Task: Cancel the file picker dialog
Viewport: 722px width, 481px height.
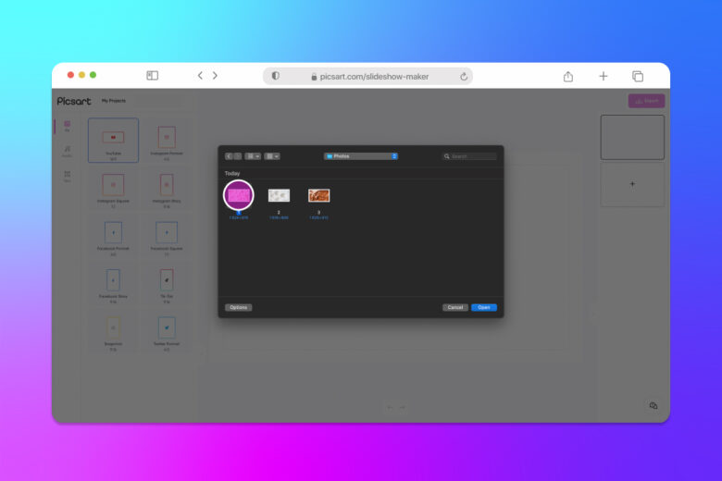Action: pos(455,307)
